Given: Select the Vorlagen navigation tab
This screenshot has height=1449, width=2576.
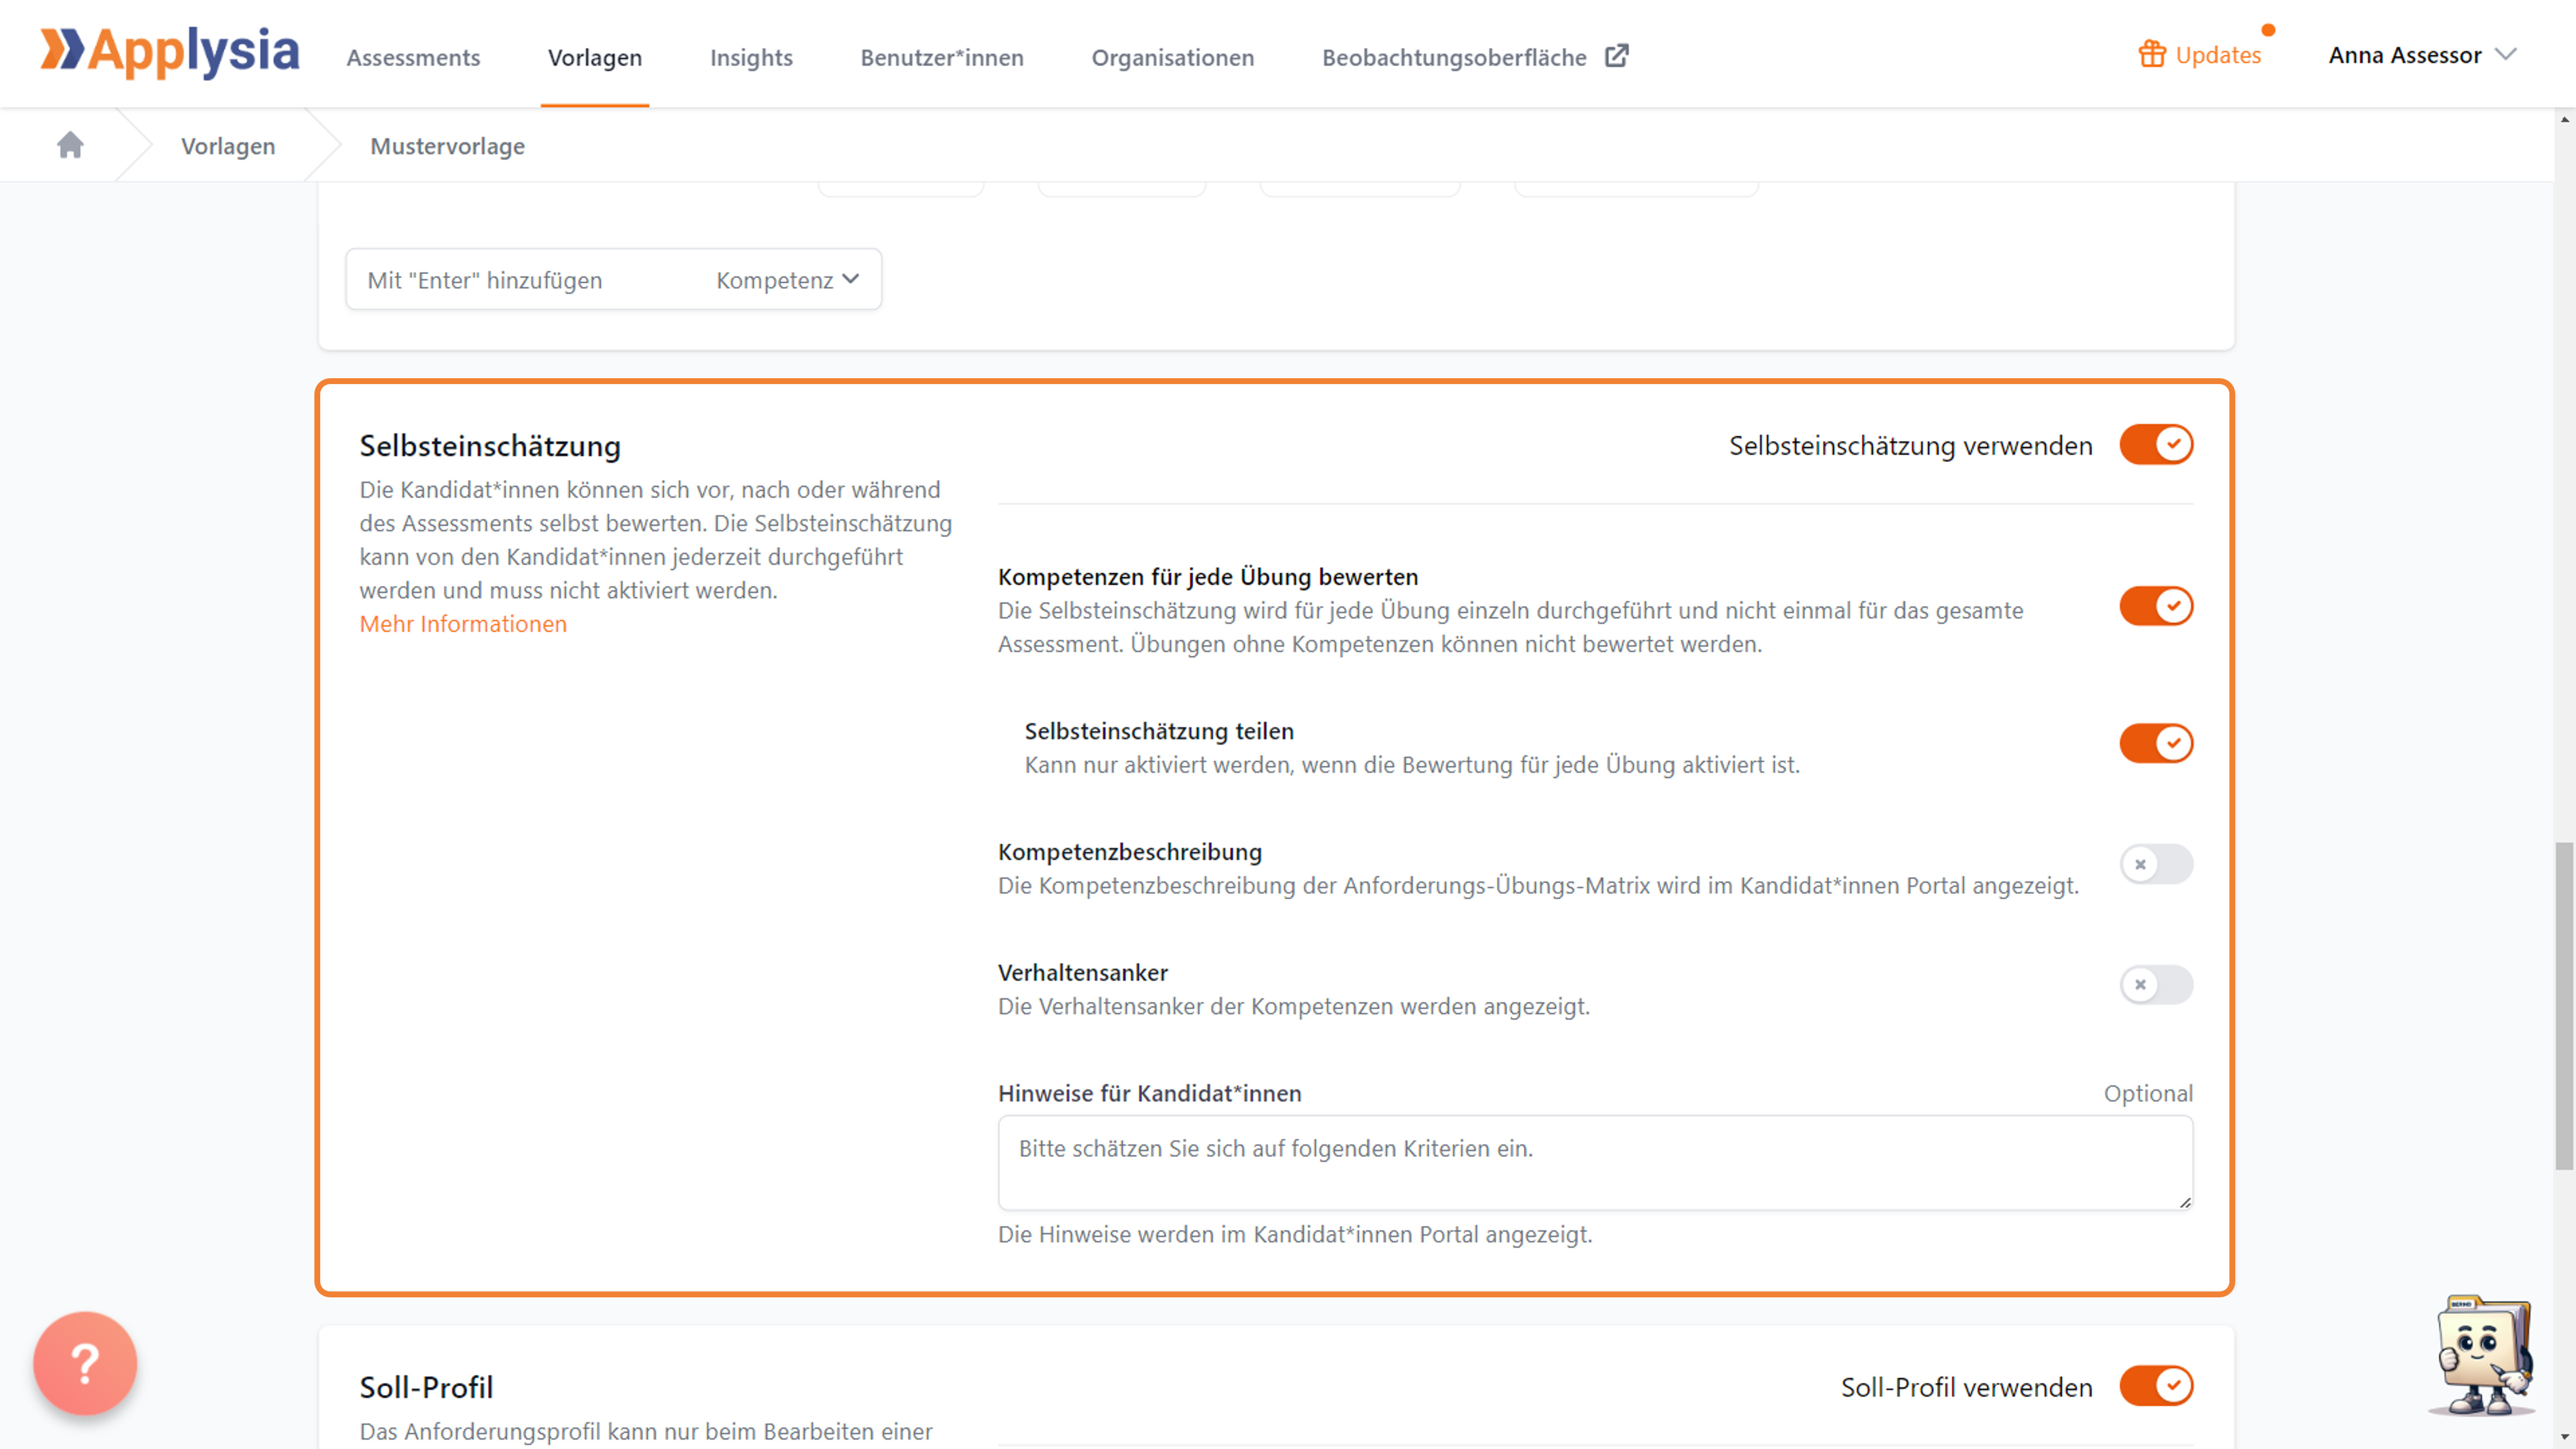Looking at the screenshot, I should pyautogui.click(x=595, y=57).
